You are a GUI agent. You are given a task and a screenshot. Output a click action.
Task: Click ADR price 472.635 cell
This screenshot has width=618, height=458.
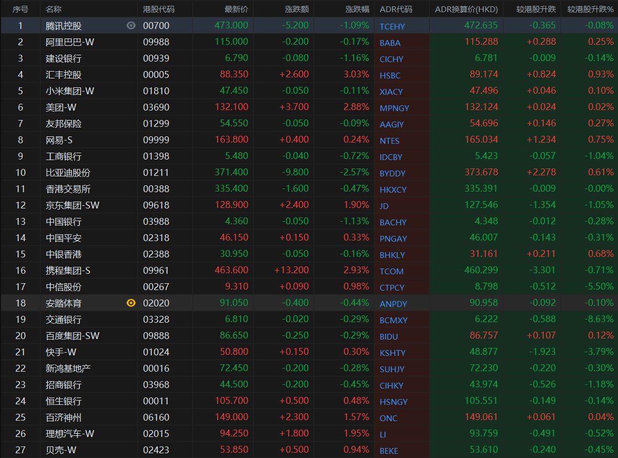481,25
